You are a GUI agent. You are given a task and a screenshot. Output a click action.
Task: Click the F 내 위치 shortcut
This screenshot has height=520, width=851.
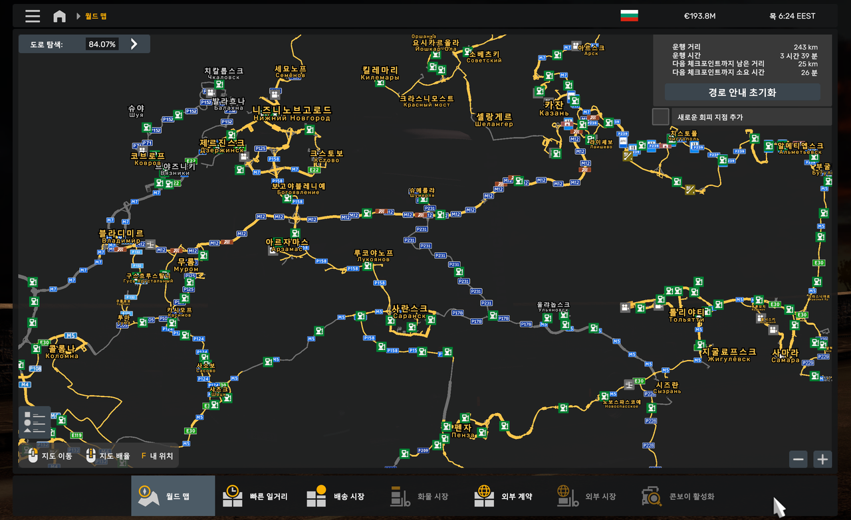click(157, 456)
